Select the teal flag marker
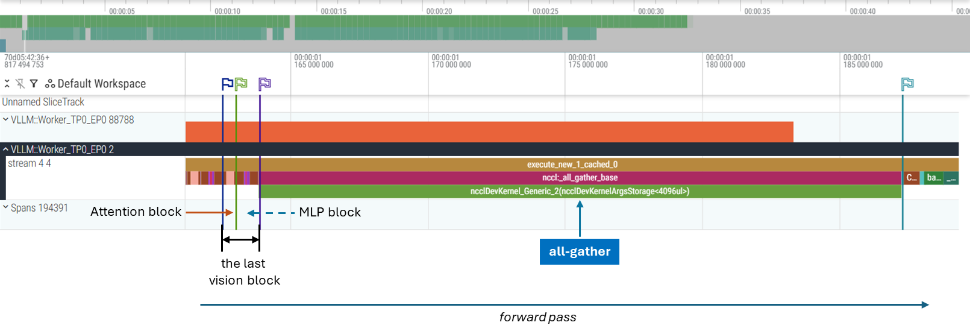Screen dimensions: 970x334 point(907,84)
